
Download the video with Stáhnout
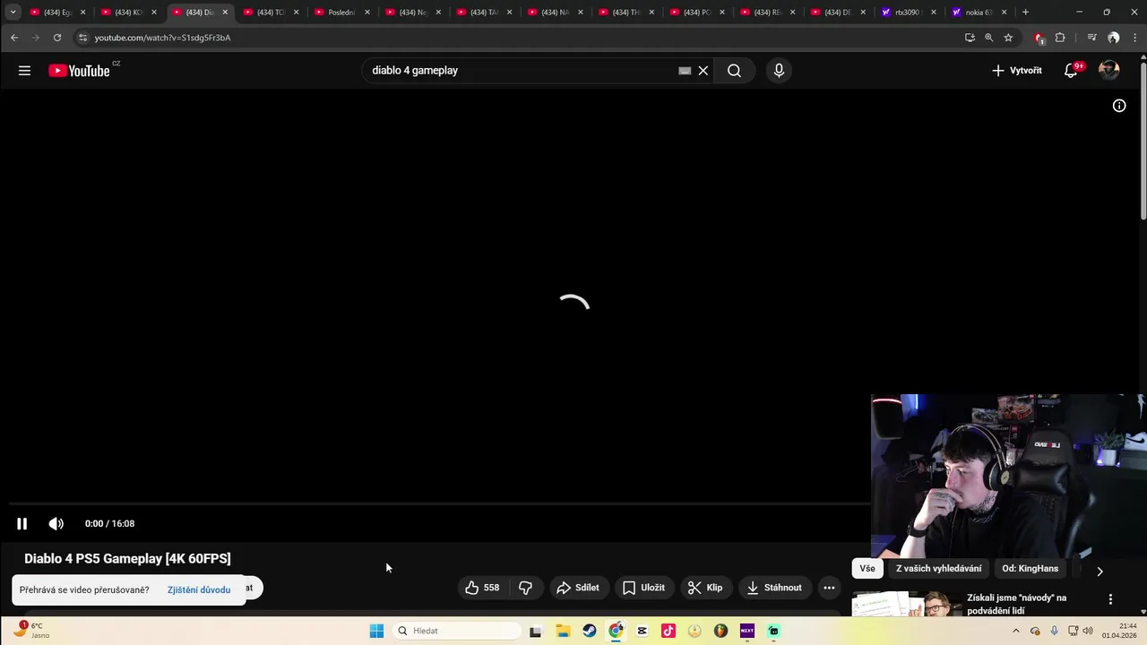coord(774,588)
